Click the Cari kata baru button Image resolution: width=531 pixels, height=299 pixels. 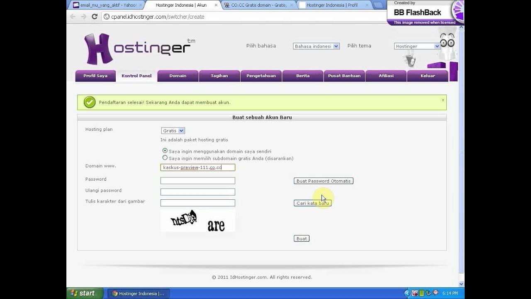312,203
